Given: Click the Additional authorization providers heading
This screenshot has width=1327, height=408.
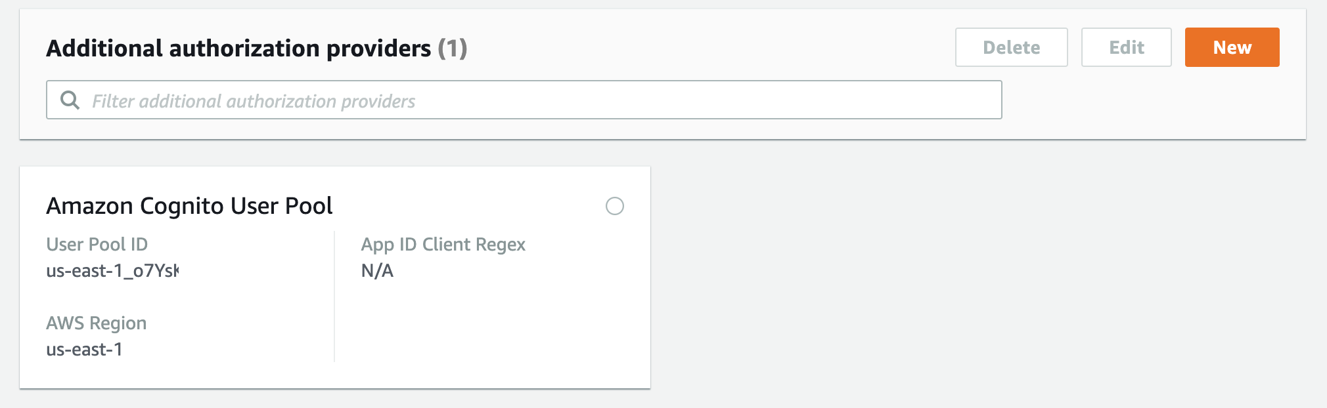Looking at the screenshot, I should [x=238, y=48].
